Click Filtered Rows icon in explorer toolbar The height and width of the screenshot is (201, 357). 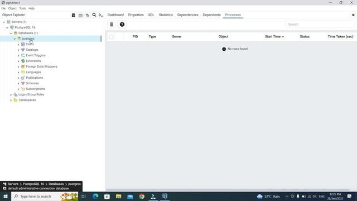[88, 15]
